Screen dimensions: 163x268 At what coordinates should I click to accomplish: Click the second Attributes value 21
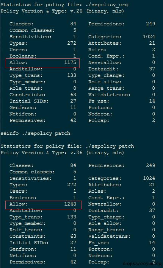pos(152,185)
